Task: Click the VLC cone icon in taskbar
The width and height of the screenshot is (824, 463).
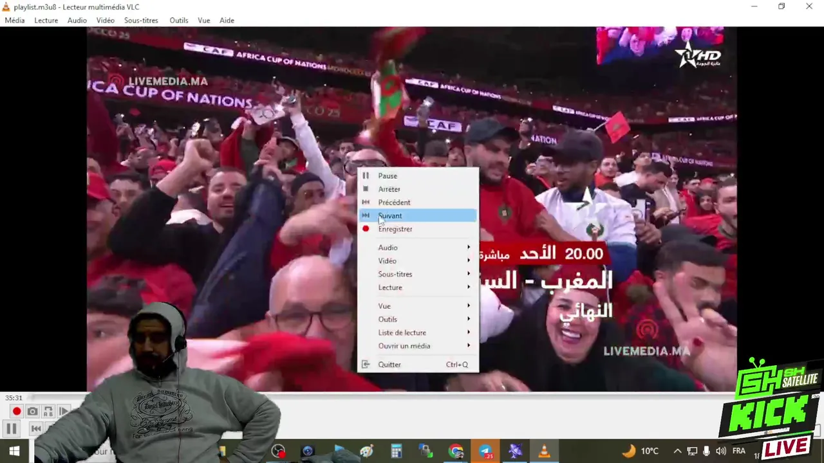Action: [544, 451]
